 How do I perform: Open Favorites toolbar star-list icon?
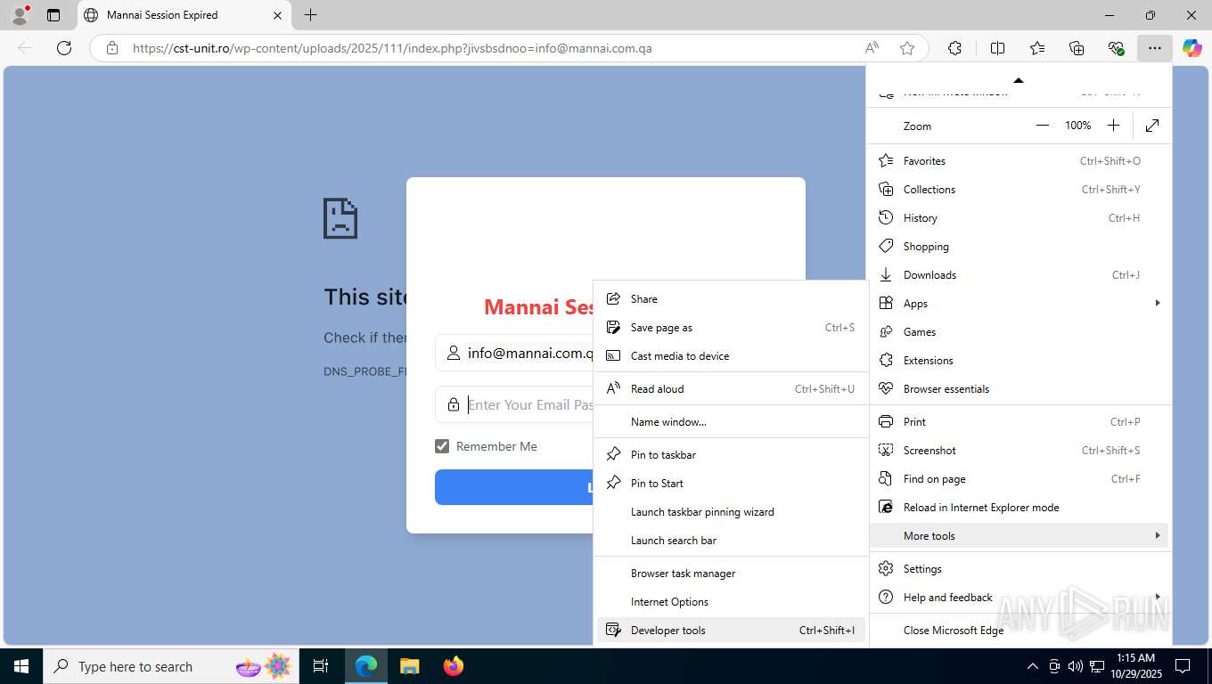click(1037, 48)
